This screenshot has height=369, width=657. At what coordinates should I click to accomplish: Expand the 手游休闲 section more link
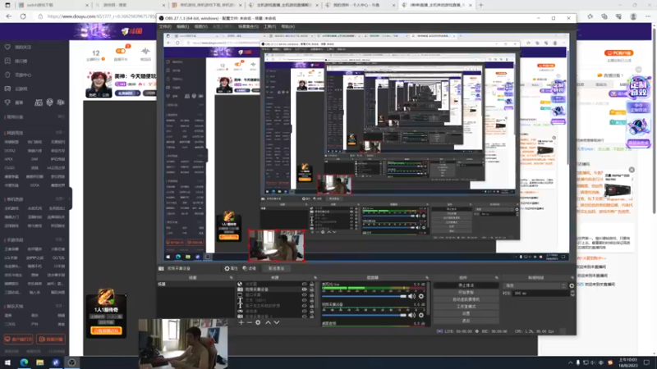point(60,239)
